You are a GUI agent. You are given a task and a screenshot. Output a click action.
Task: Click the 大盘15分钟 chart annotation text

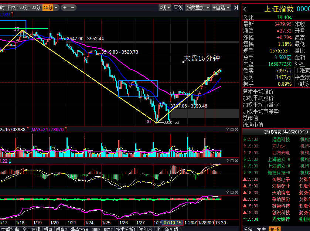point(201,58)
